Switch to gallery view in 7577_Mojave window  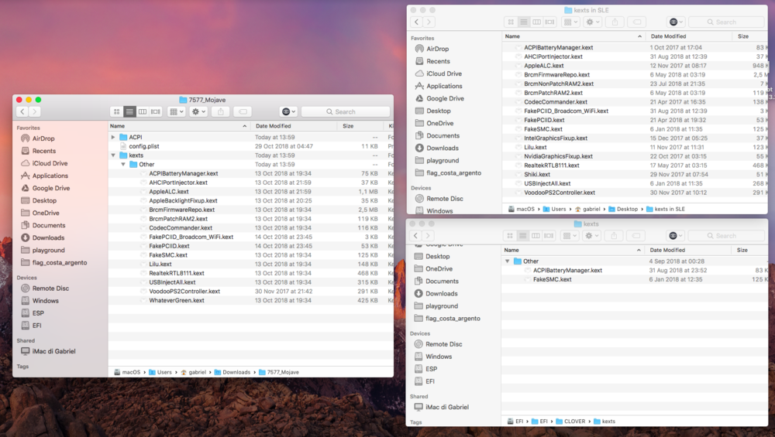156,112
